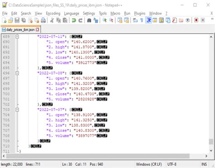
Task: Toggle indent guide toolbar icon
Action: point(148,20)
